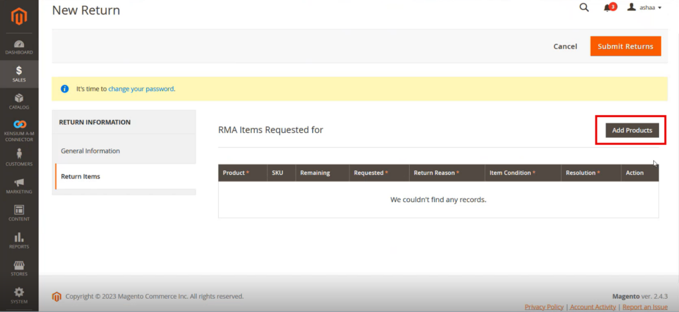Click Submit Returns button

click(x=625, y=46)
